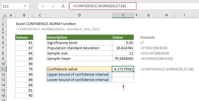Click the value 68 in column B
The height and width of the screenshot is (101, 199).
click(x=24, y=85)
